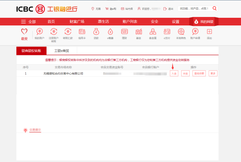This screenshot has height=162, width=241.
Task: Click the red magnifier search icon
Action: (214, 8)
